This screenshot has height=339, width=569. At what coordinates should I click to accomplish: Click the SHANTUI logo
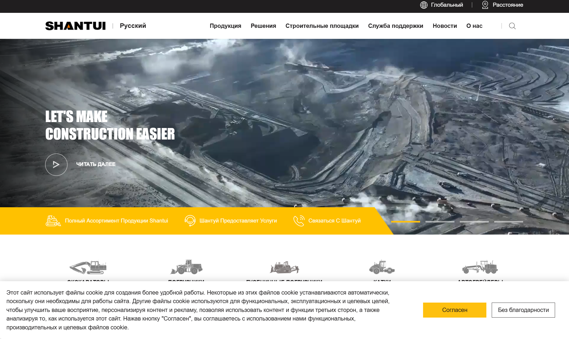click(75, 26)
